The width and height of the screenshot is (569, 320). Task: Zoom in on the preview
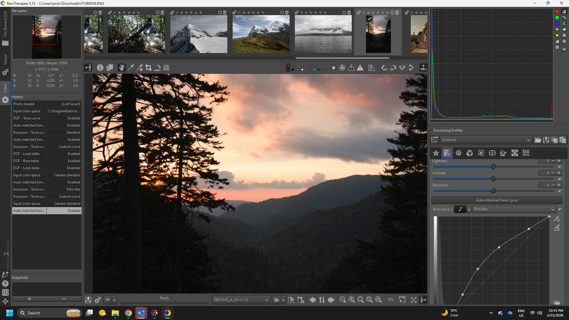[x=352, y=300]
